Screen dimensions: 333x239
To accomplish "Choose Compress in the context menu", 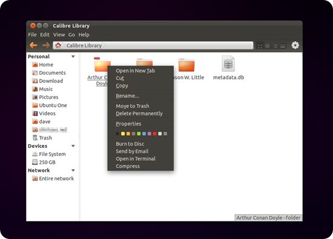I will pos(140,166).
